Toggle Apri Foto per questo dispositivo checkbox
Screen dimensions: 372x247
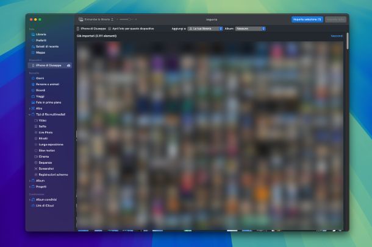tap(110, 29)
